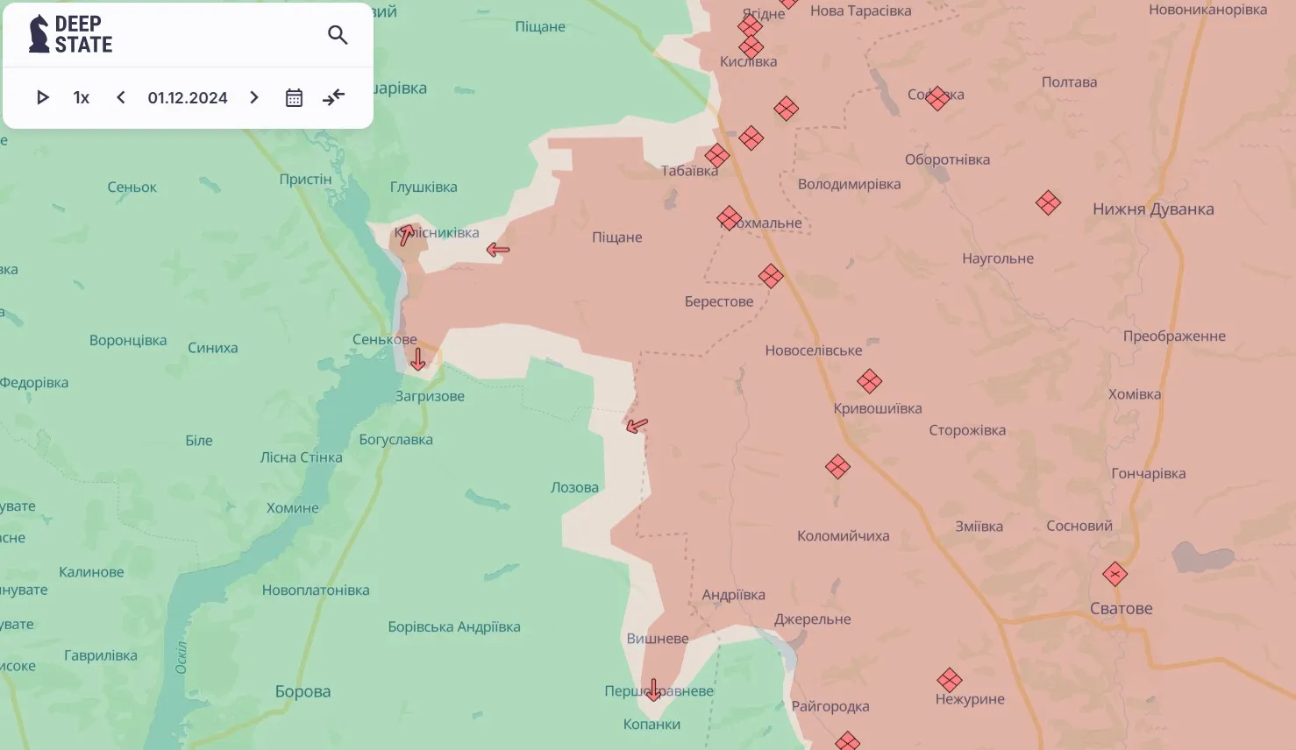The image size is (1296, 750).
Task: Select the unit marker above Кривошиївка
Action: pyautogui.click(x=869, y=381)
